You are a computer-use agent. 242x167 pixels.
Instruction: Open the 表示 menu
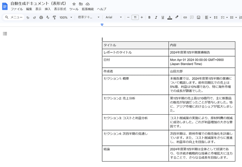38,9
